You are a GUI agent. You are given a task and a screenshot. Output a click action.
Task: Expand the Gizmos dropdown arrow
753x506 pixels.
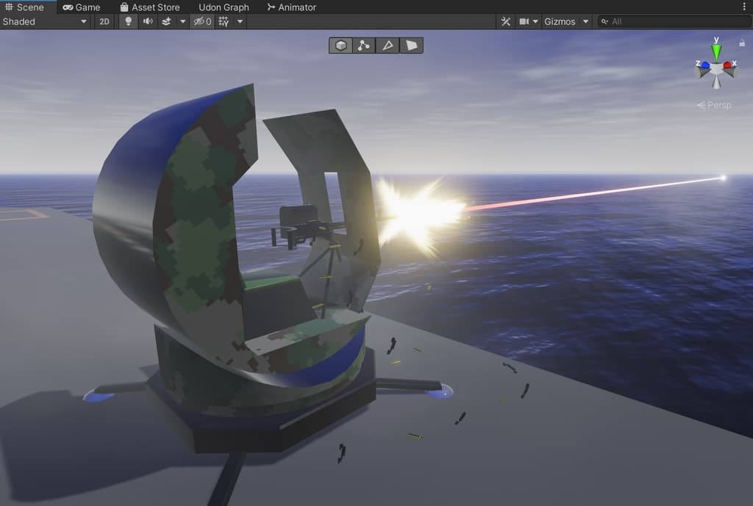coord(586,21)
